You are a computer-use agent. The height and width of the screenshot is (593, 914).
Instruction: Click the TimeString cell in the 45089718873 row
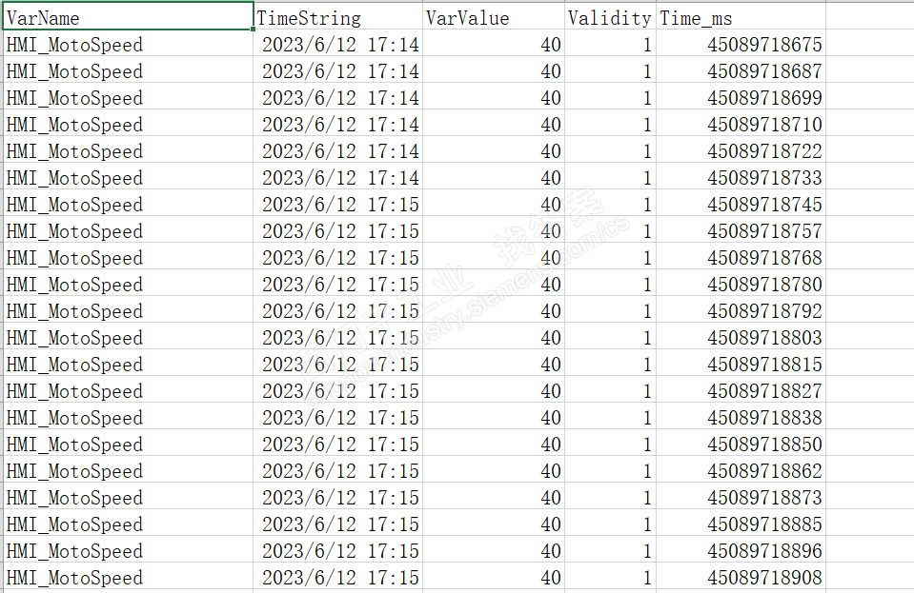click(x=338, y=497)
